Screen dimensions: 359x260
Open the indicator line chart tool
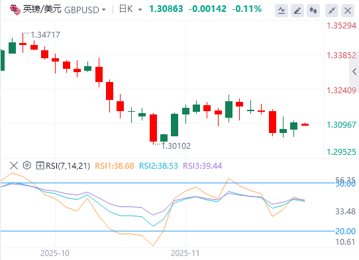(282, 11)
